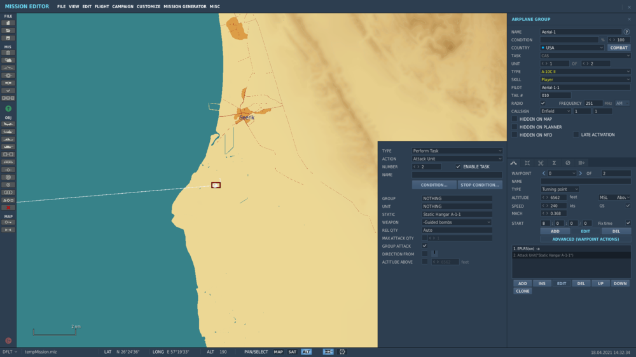Enable HIDDEN ON MAP checkbox

click(515, 119)
